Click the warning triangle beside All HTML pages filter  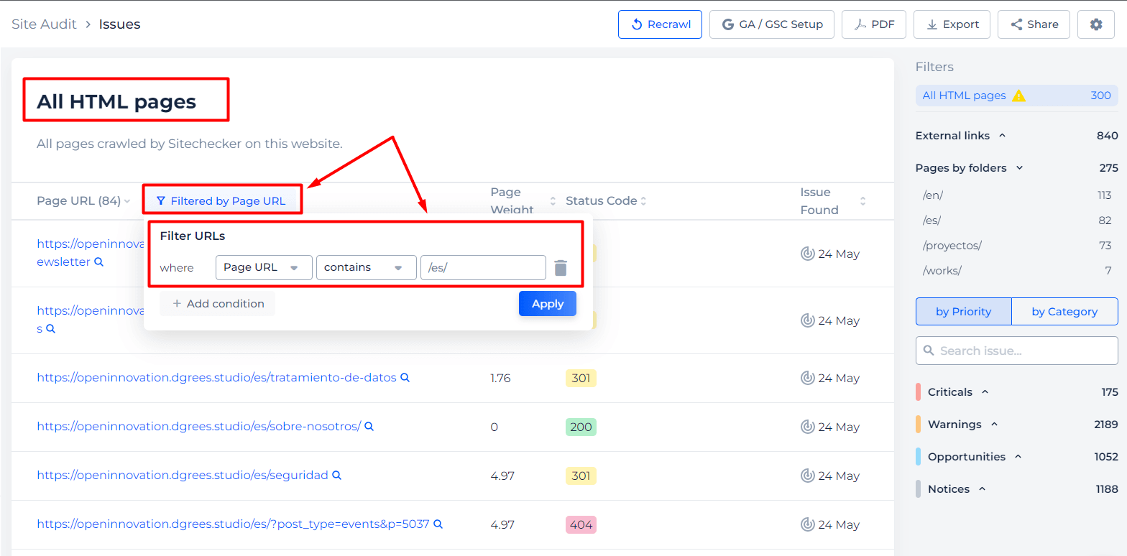point(1018,96)
